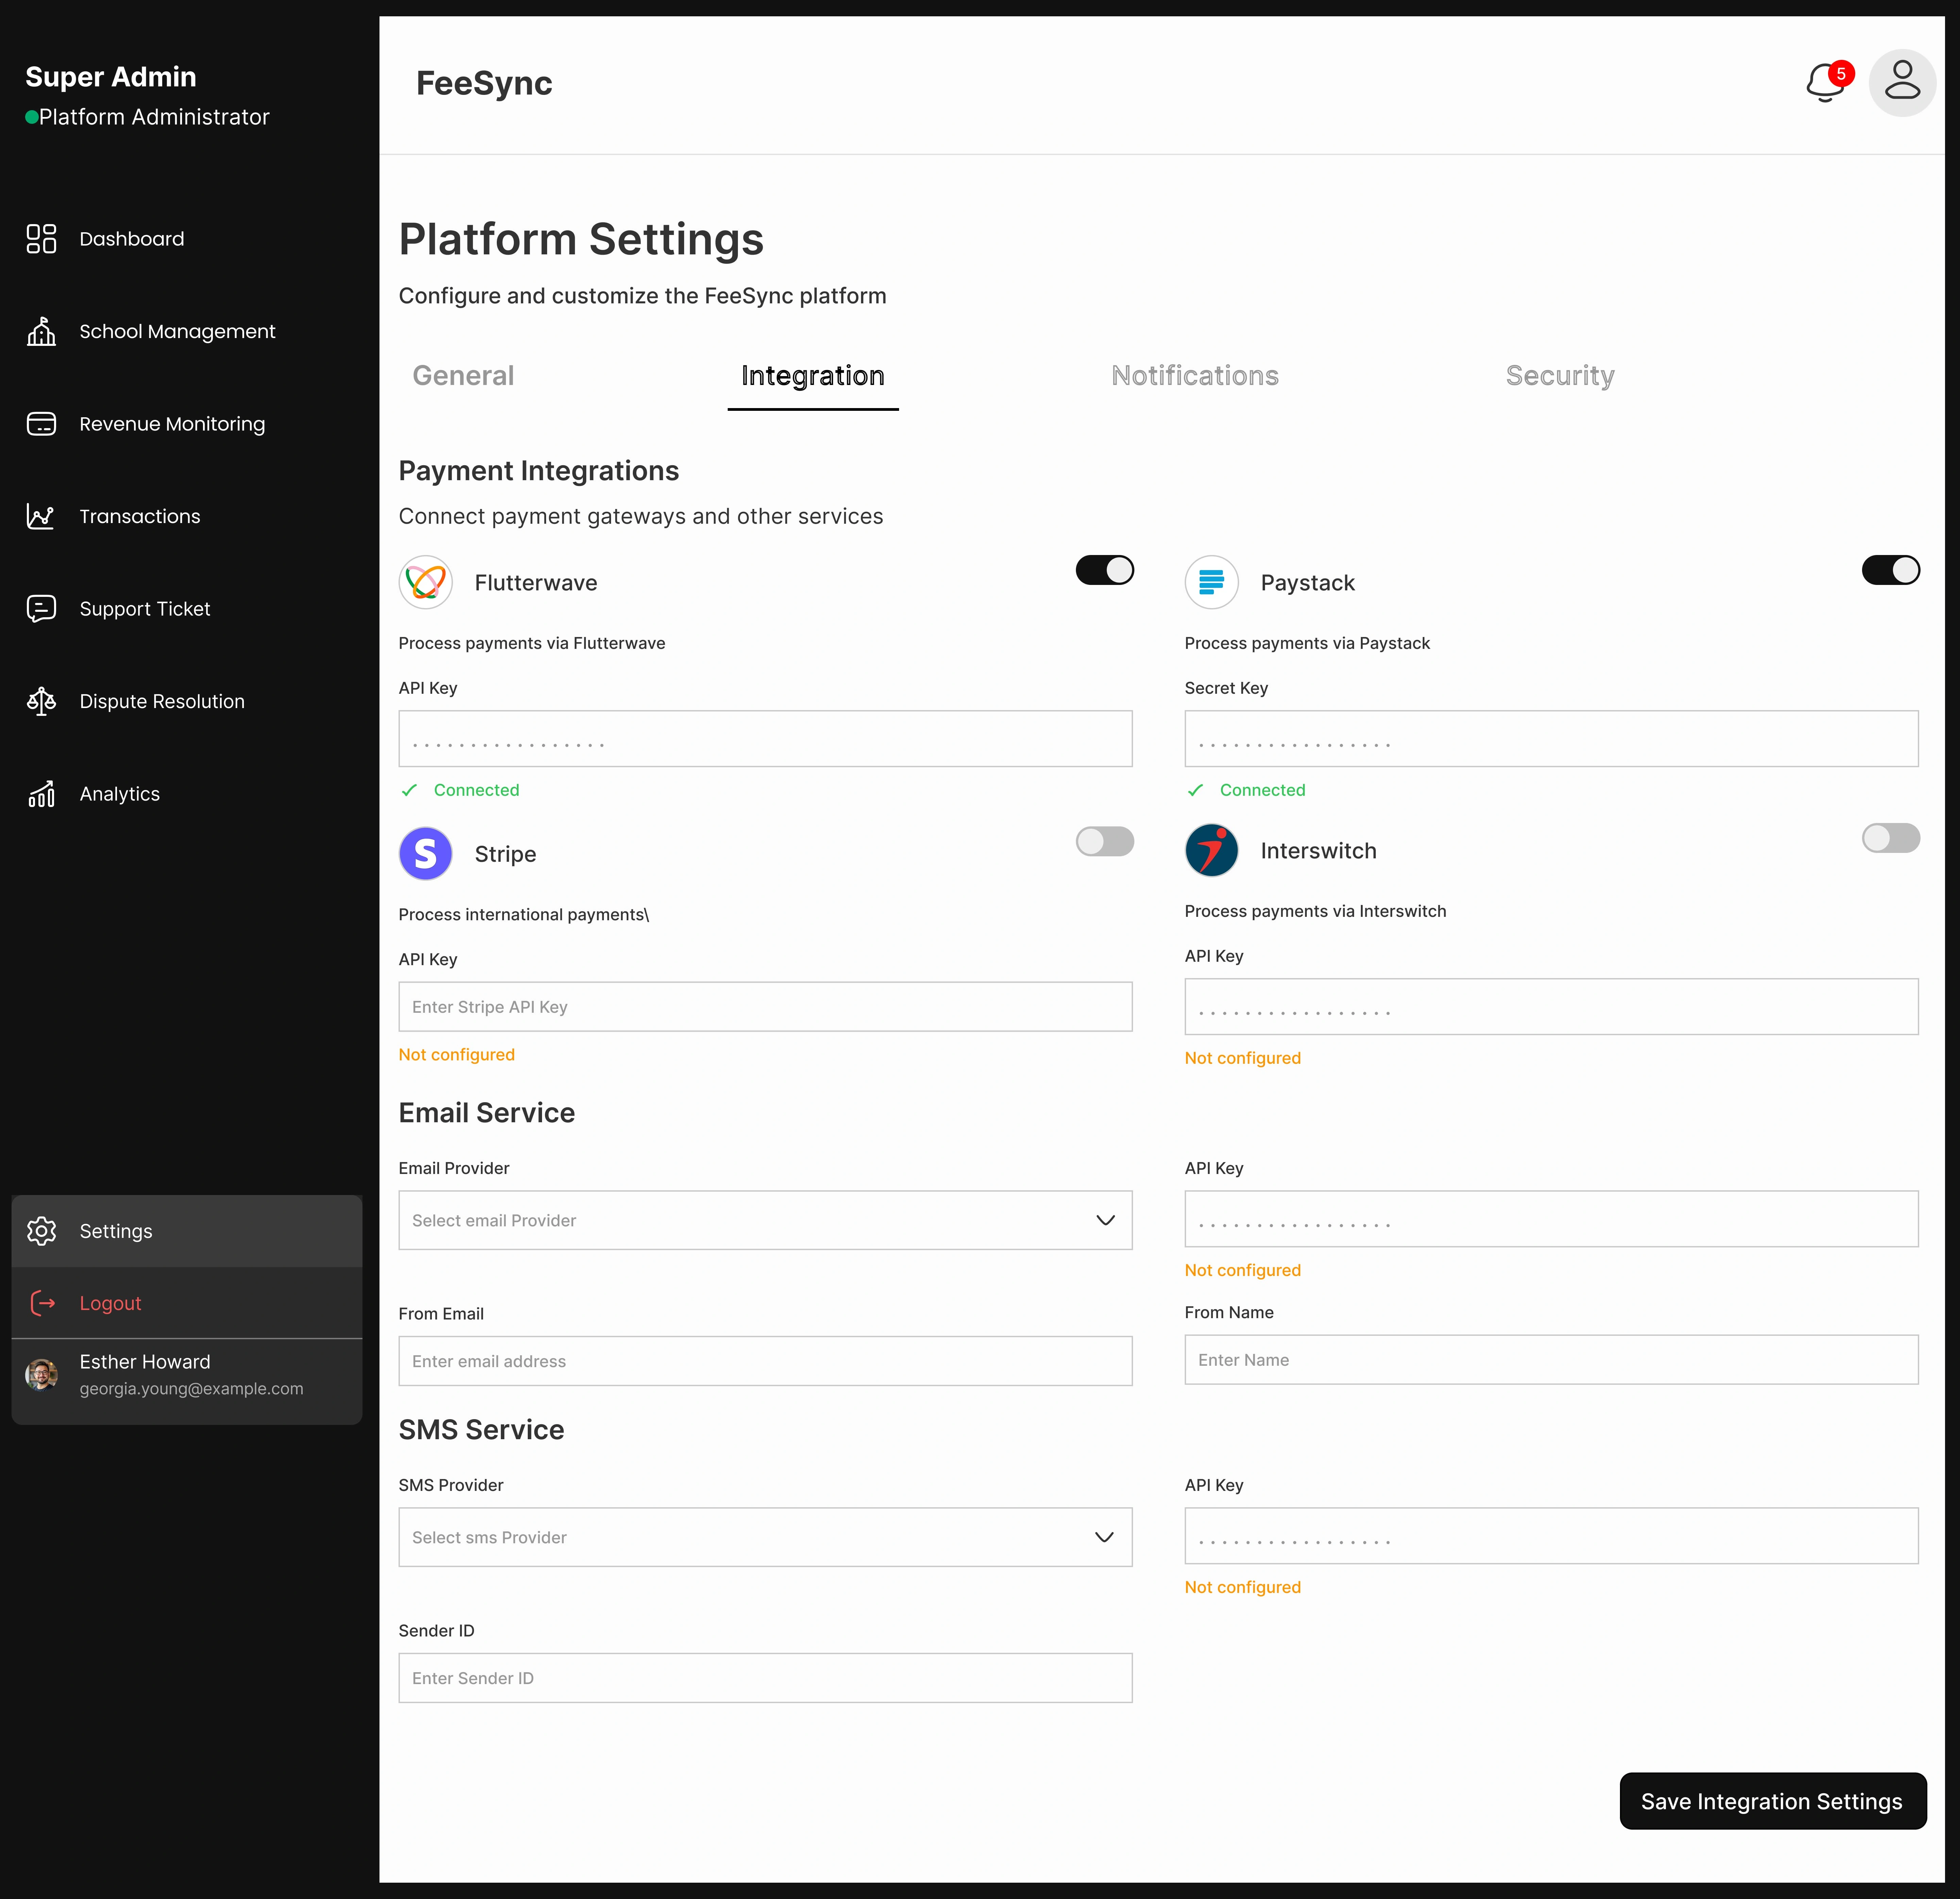Click the Stripe API Key field

click(766, 1007)
